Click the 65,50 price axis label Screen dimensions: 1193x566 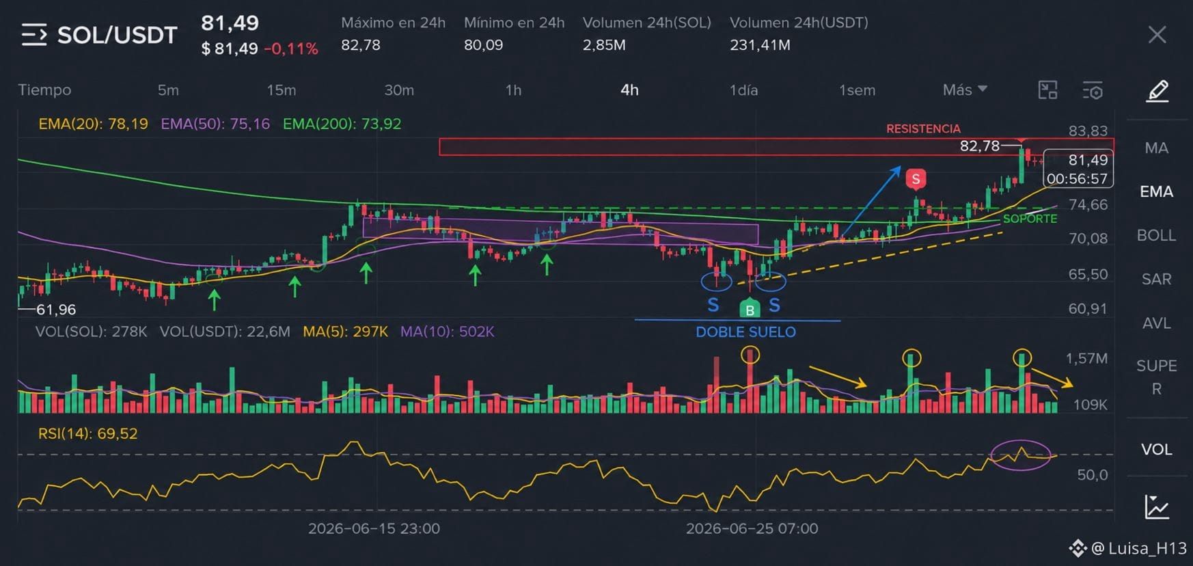[1088, 274]
